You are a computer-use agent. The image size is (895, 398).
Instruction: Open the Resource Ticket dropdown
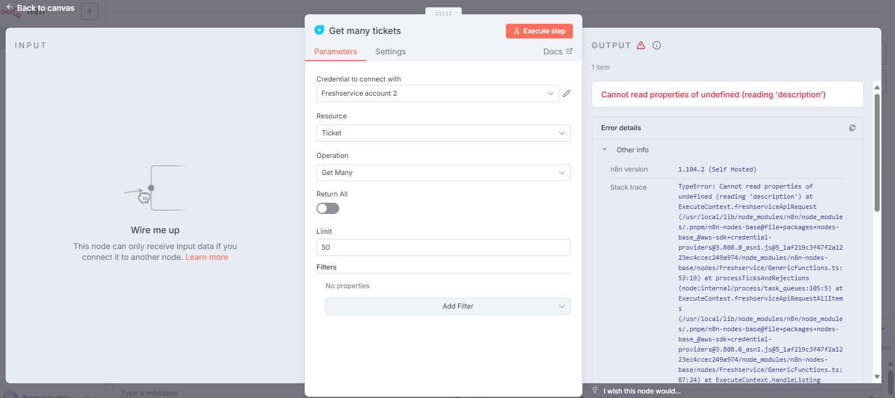443,133
